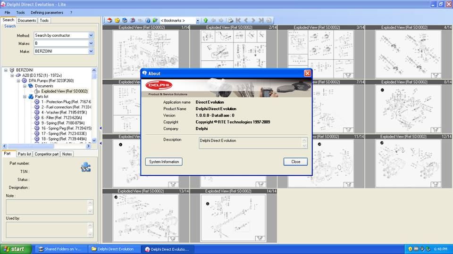Image resolution: width=453 pixels, height=254 pixels.
Task: Click the blue parts icon in Part panel
Action: click(x=85, y=167)
